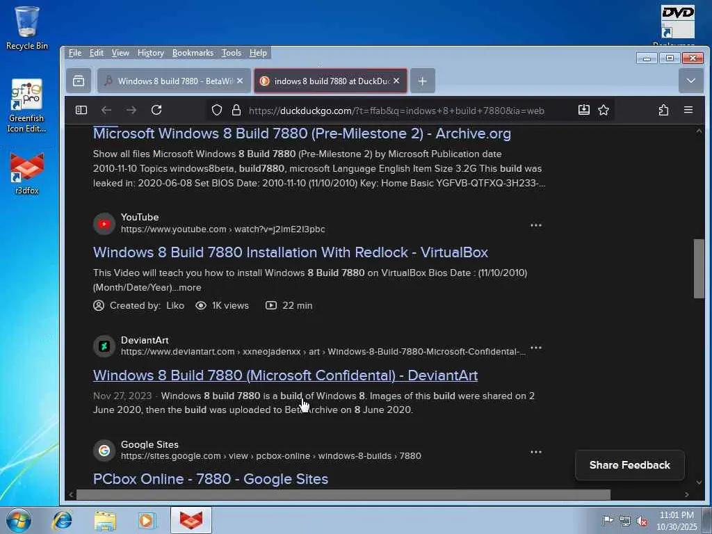Open the Windows Start button
Image resolution: width=712 pixels, height=534 pixels.
tap(19, 520)
